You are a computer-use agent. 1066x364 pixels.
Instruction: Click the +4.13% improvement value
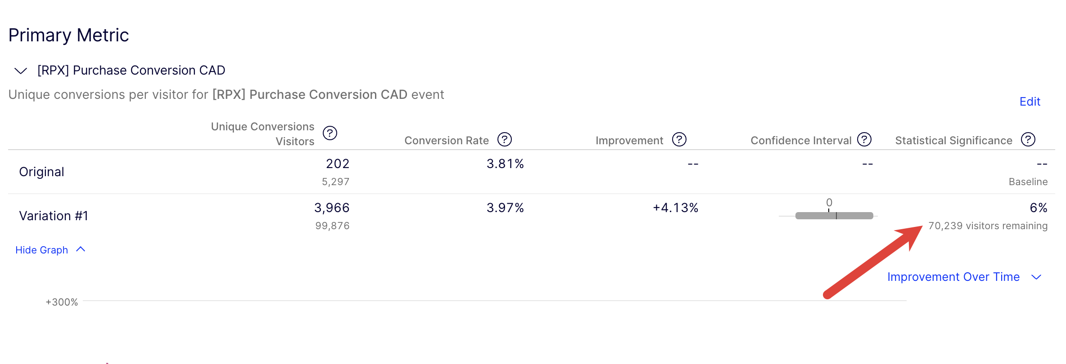pos(675,208)
